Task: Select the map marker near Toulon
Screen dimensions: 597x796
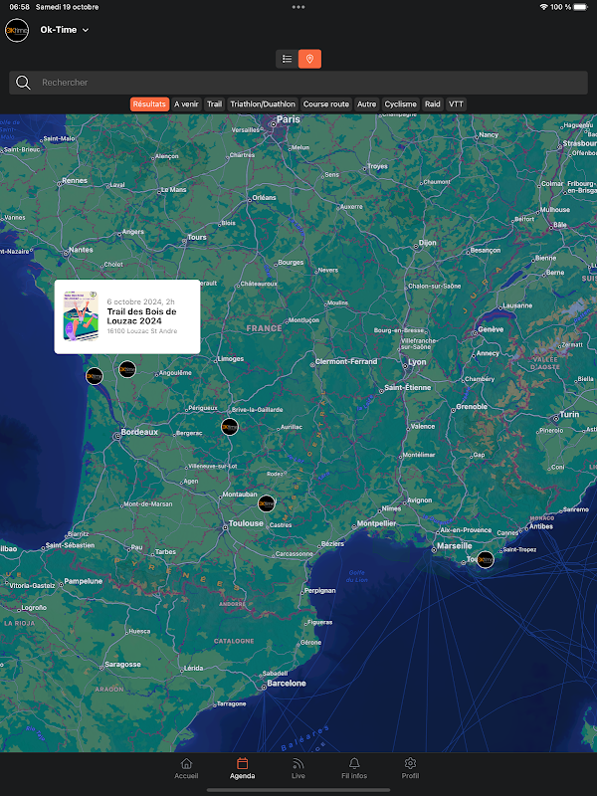Action: pyautogui.click(x=486, y=559)
